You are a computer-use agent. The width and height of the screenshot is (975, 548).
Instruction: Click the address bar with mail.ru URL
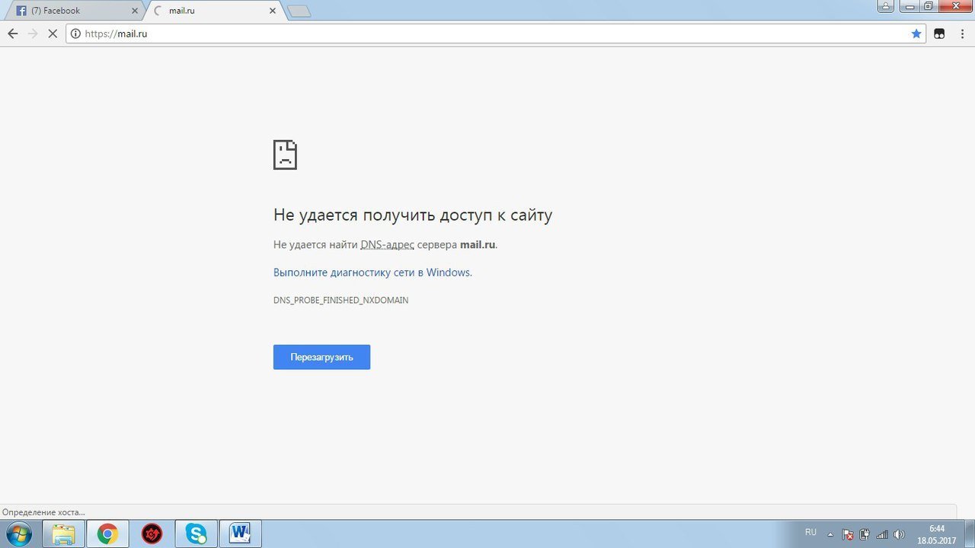point(487,33)
